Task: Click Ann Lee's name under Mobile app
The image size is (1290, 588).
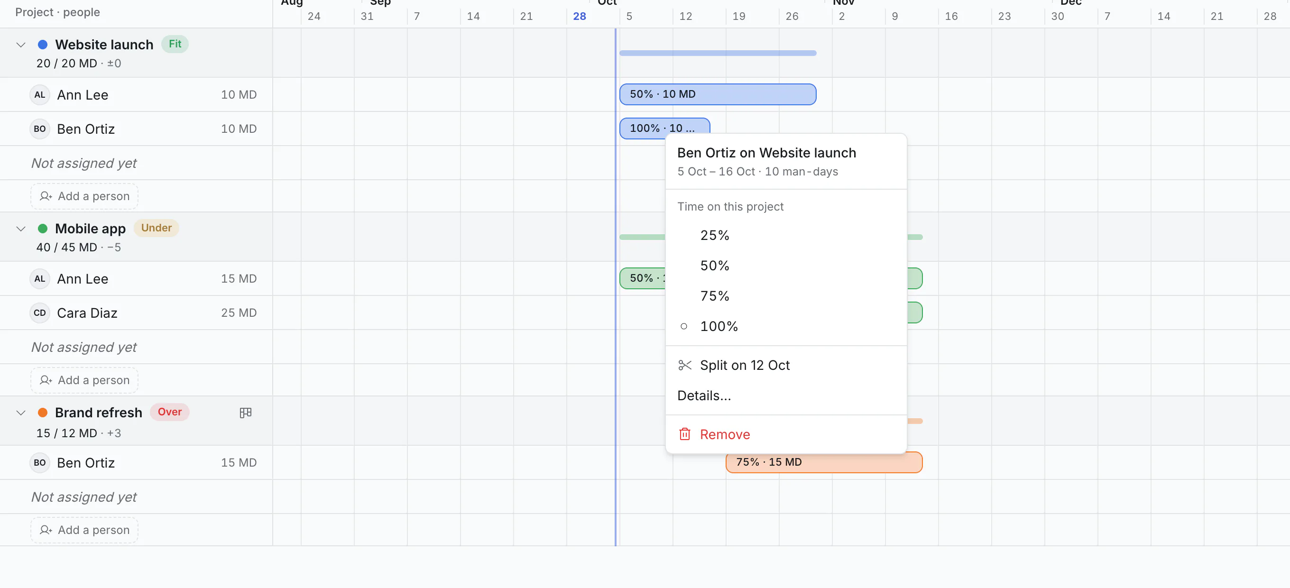Action: click(x=83, y=279)
